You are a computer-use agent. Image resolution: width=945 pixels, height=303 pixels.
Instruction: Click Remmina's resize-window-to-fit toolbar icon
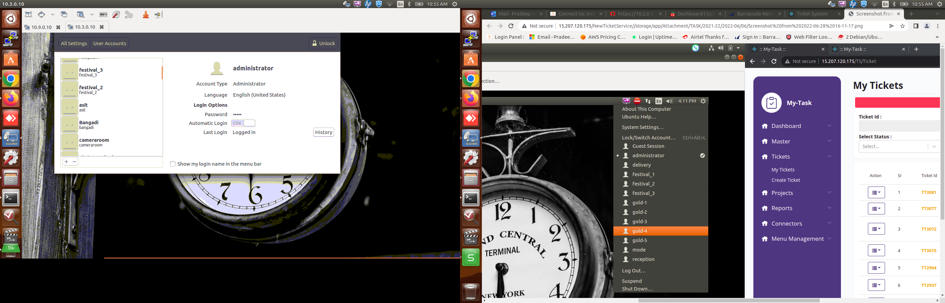point(28,14)
